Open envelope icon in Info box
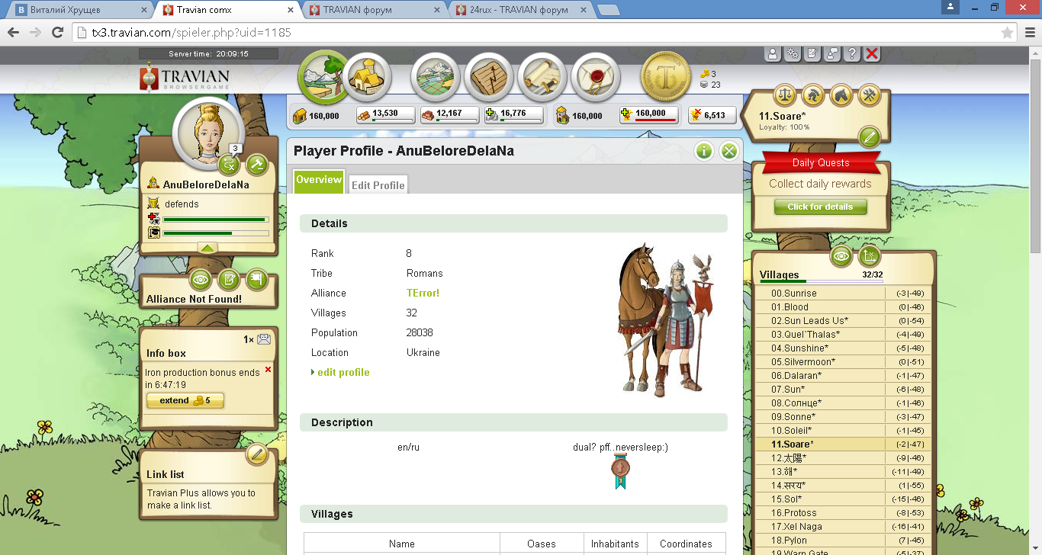Image resolution: width=1042 pixels, height=555 pixels. (x=264, y=339)
